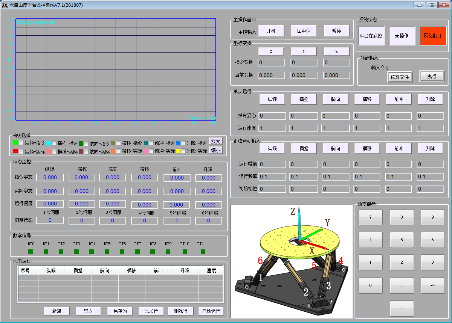Click the DI0 green signal indicator
Image resolution: width=452 pixels, height=323 pixels.
pyautogui.click(x=31, y=251)
